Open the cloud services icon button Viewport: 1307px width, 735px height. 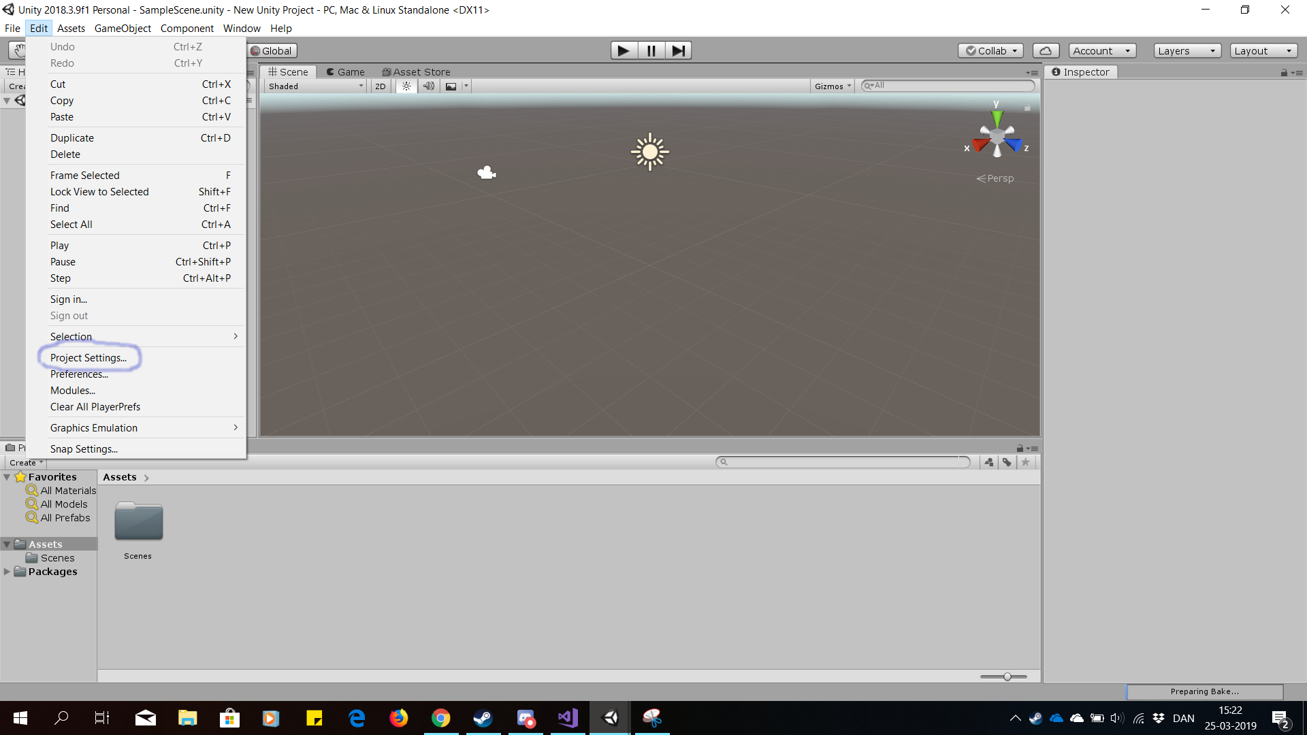1046,50
